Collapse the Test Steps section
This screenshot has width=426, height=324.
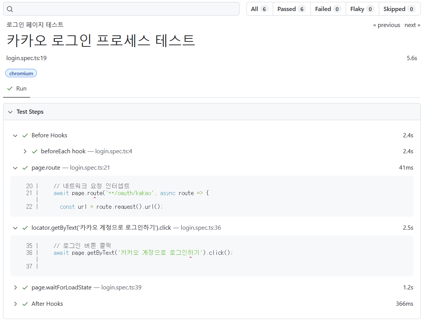pos(10,112)
